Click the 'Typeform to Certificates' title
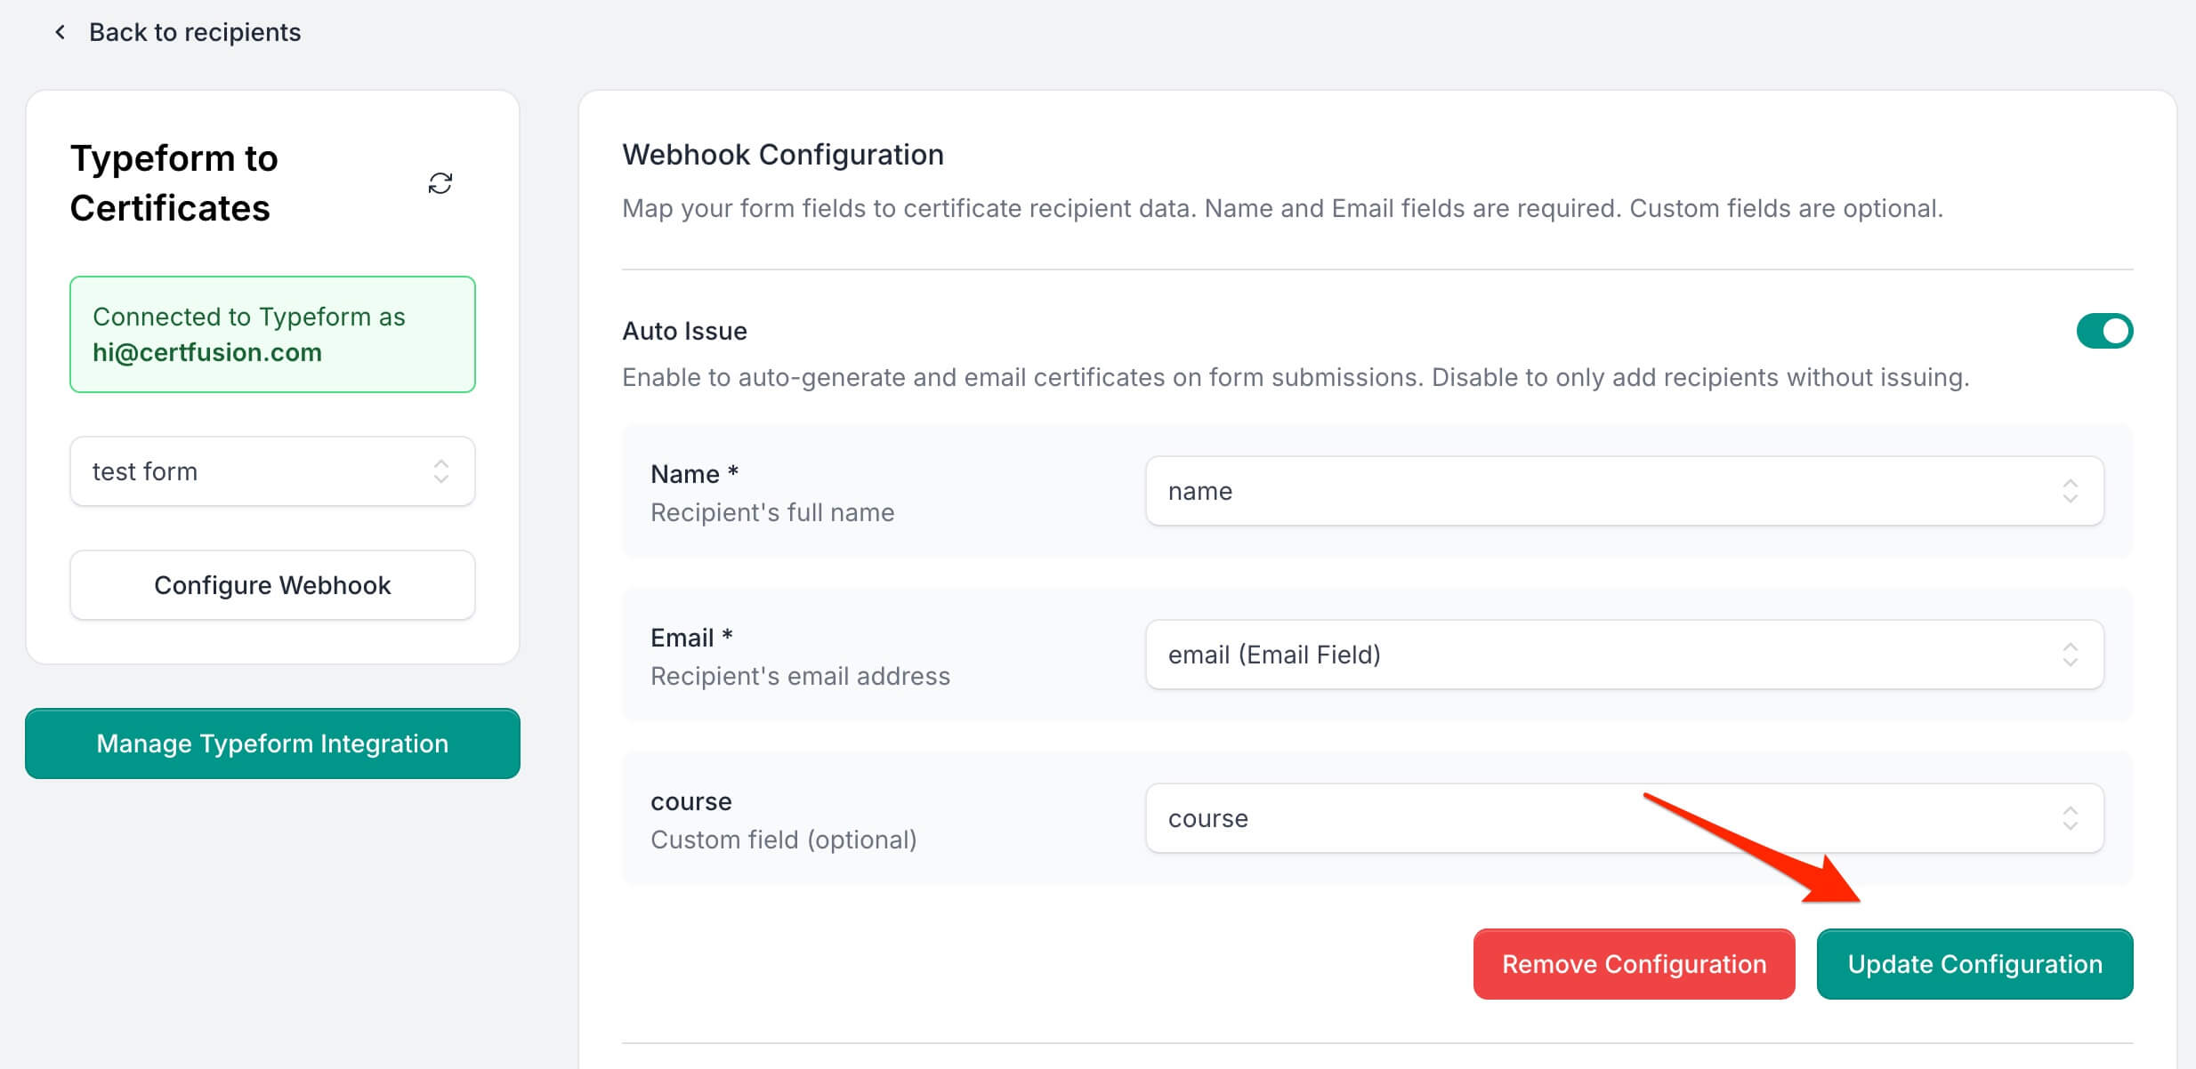This screenshot has width=2196, height=1069. pyautogui.click(x=174, y=183)
